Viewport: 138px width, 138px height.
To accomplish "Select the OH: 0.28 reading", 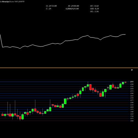I will [x=95, y=9].
